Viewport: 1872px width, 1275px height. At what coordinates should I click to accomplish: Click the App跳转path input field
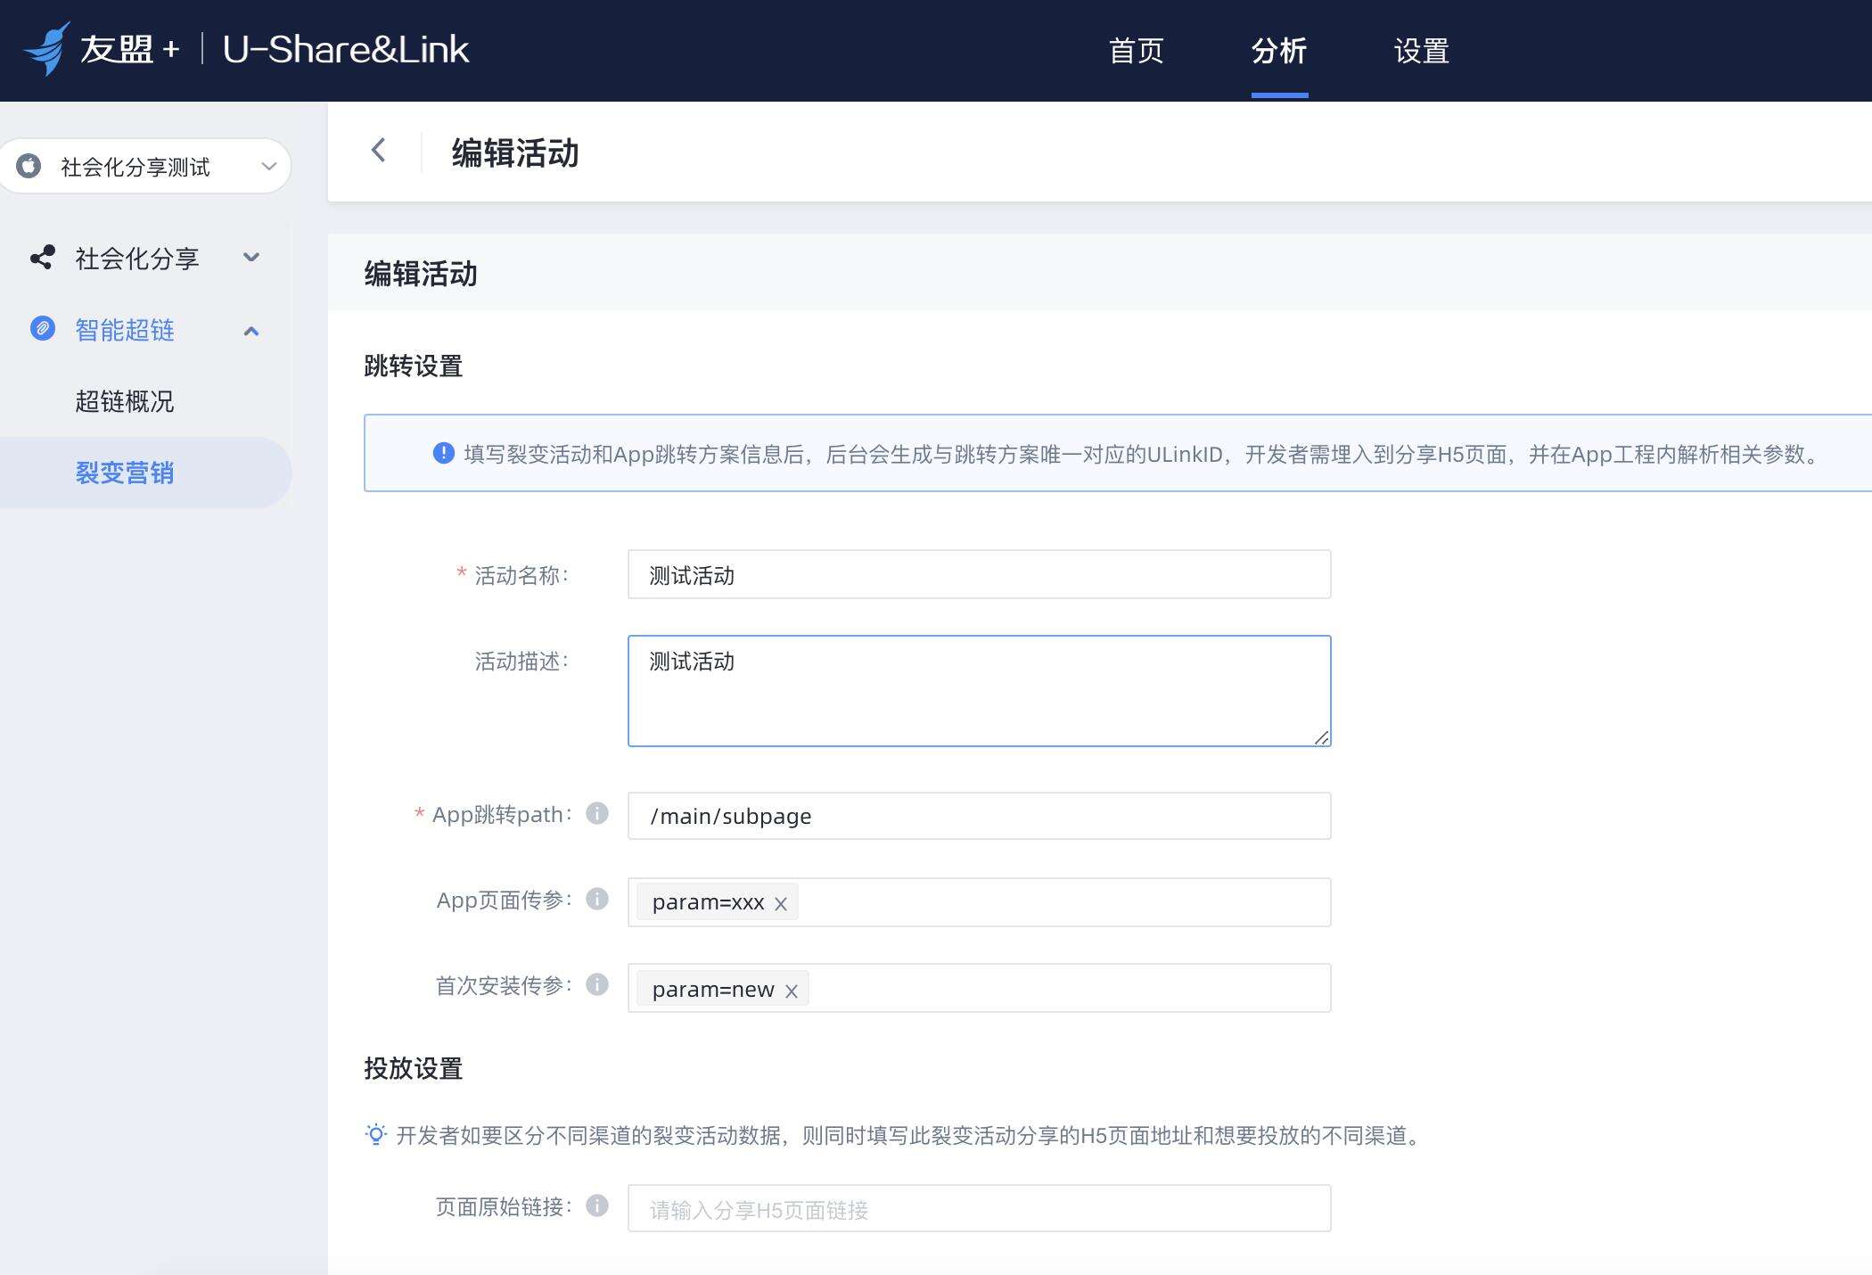979,816
